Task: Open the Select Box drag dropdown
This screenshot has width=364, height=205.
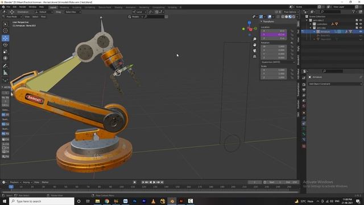Action: tap(73, 12)
